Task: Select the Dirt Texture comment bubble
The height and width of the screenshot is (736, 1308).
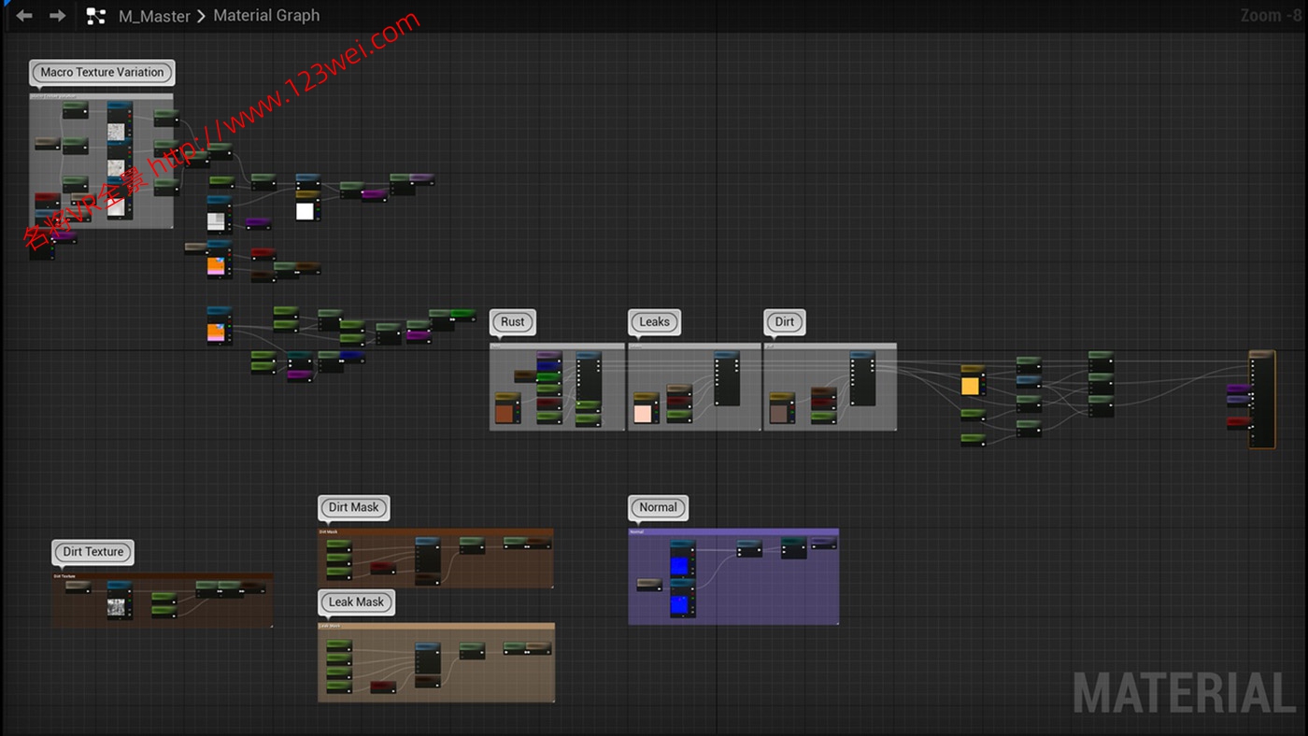Action: click(92, 552)
